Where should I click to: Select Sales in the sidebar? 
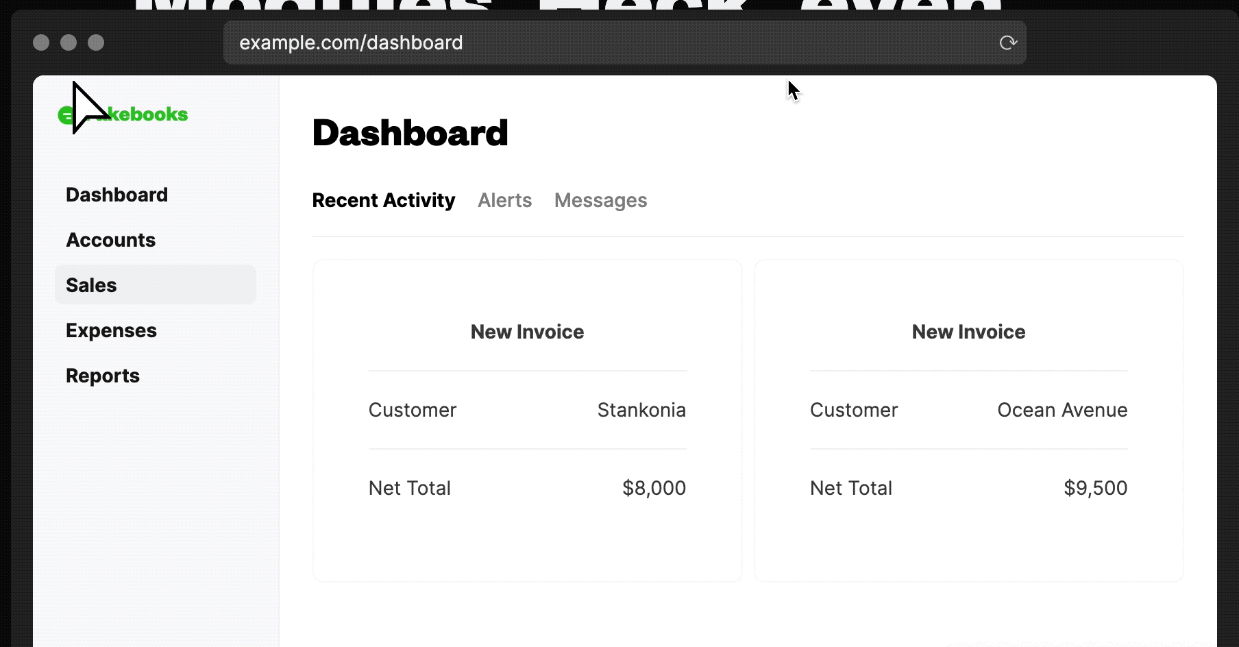point(92,285)
